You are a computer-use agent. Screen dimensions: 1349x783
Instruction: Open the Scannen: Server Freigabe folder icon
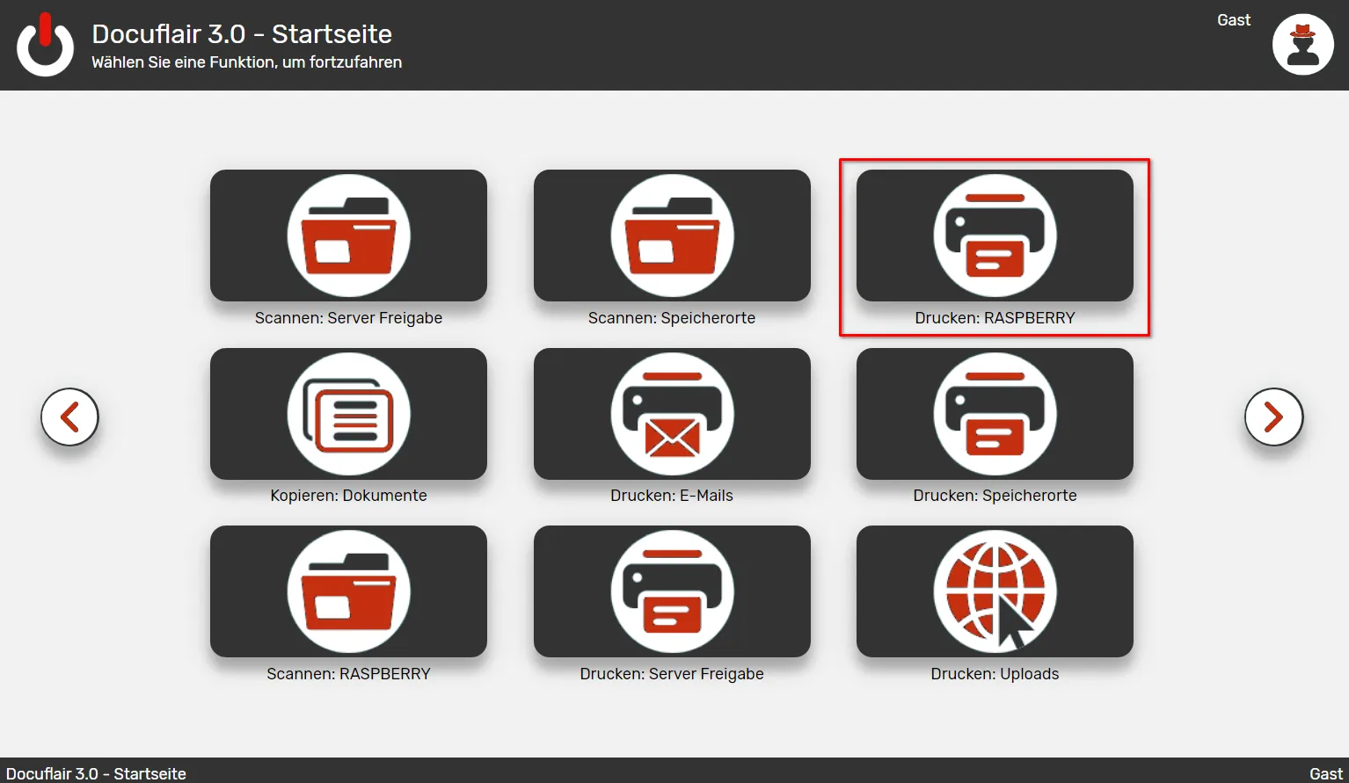pos(348,236)
